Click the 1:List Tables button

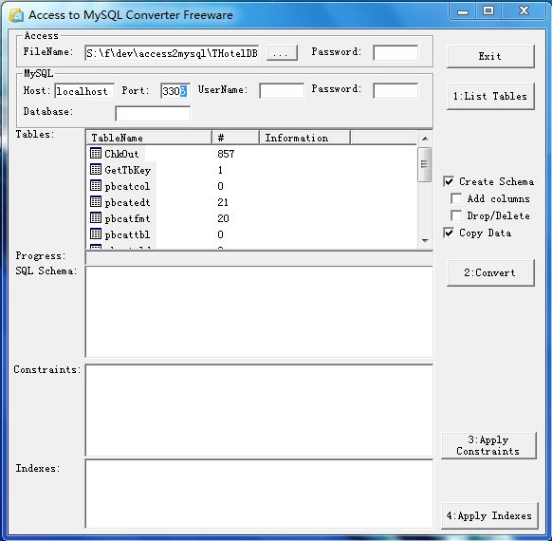pyautogui.click(x=490, y=96)
